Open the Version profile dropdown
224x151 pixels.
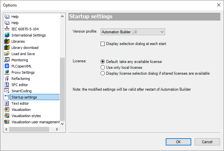coord(133,32)
